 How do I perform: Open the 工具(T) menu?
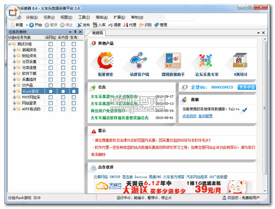coord(84,17)
